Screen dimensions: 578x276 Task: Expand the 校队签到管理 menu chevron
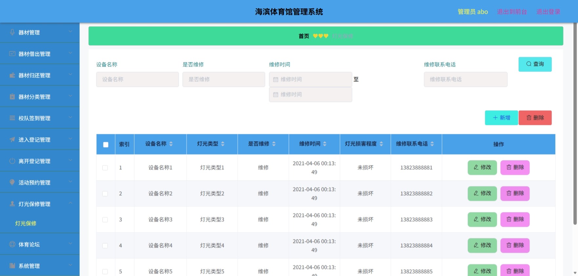pos(70,117)
